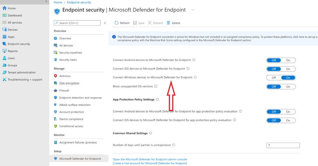This screenshot has height=166, width=318.
Task: Click info icon next to Connect iOS devices
Action: 188,69
